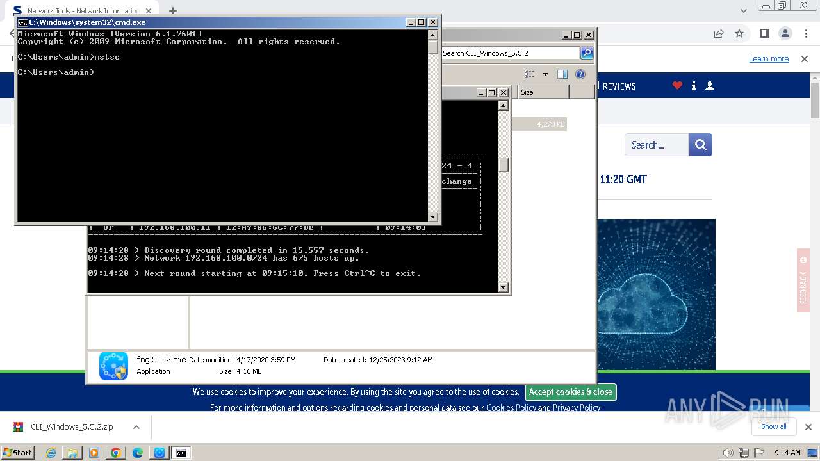Open Chrome side panel icon
This screenshot has height=461, width=820.
764,33
